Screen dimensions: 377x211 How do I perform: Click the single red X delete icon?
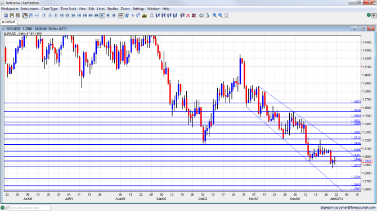[x=188, y=16]
